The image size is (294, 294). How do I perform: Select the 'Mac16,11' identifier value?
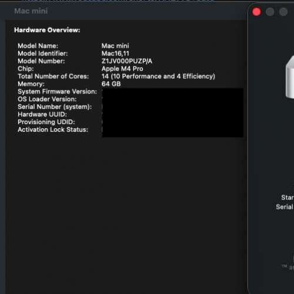coord(115,54)
